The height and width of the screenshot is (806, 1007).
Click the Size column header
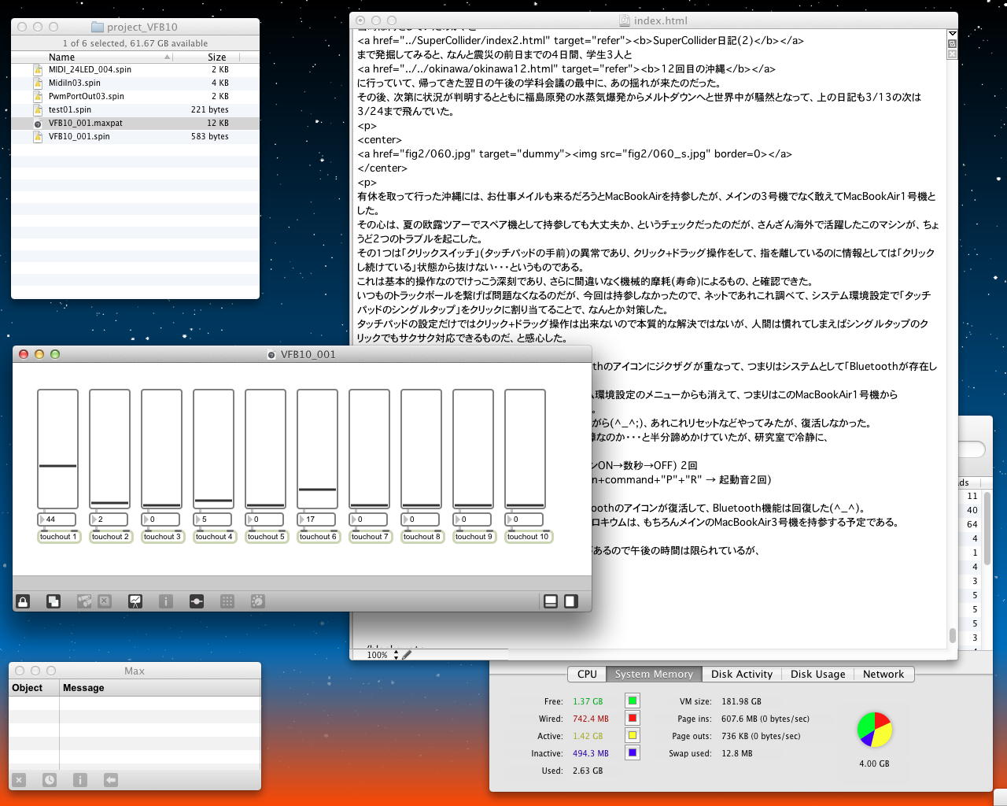click(x=216, y=57)
